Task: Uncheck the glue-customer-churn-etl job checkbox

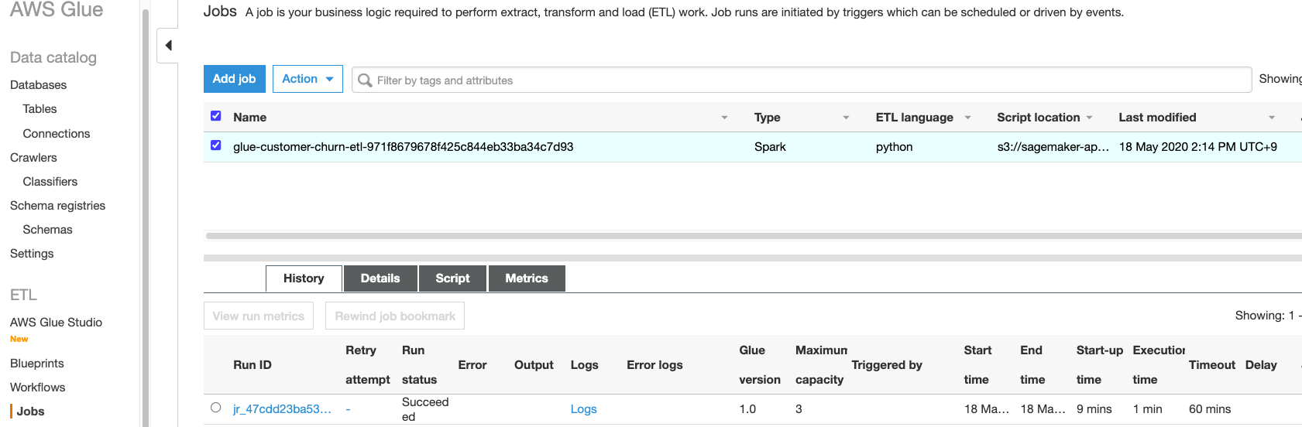Action: [x=216, y=145]
